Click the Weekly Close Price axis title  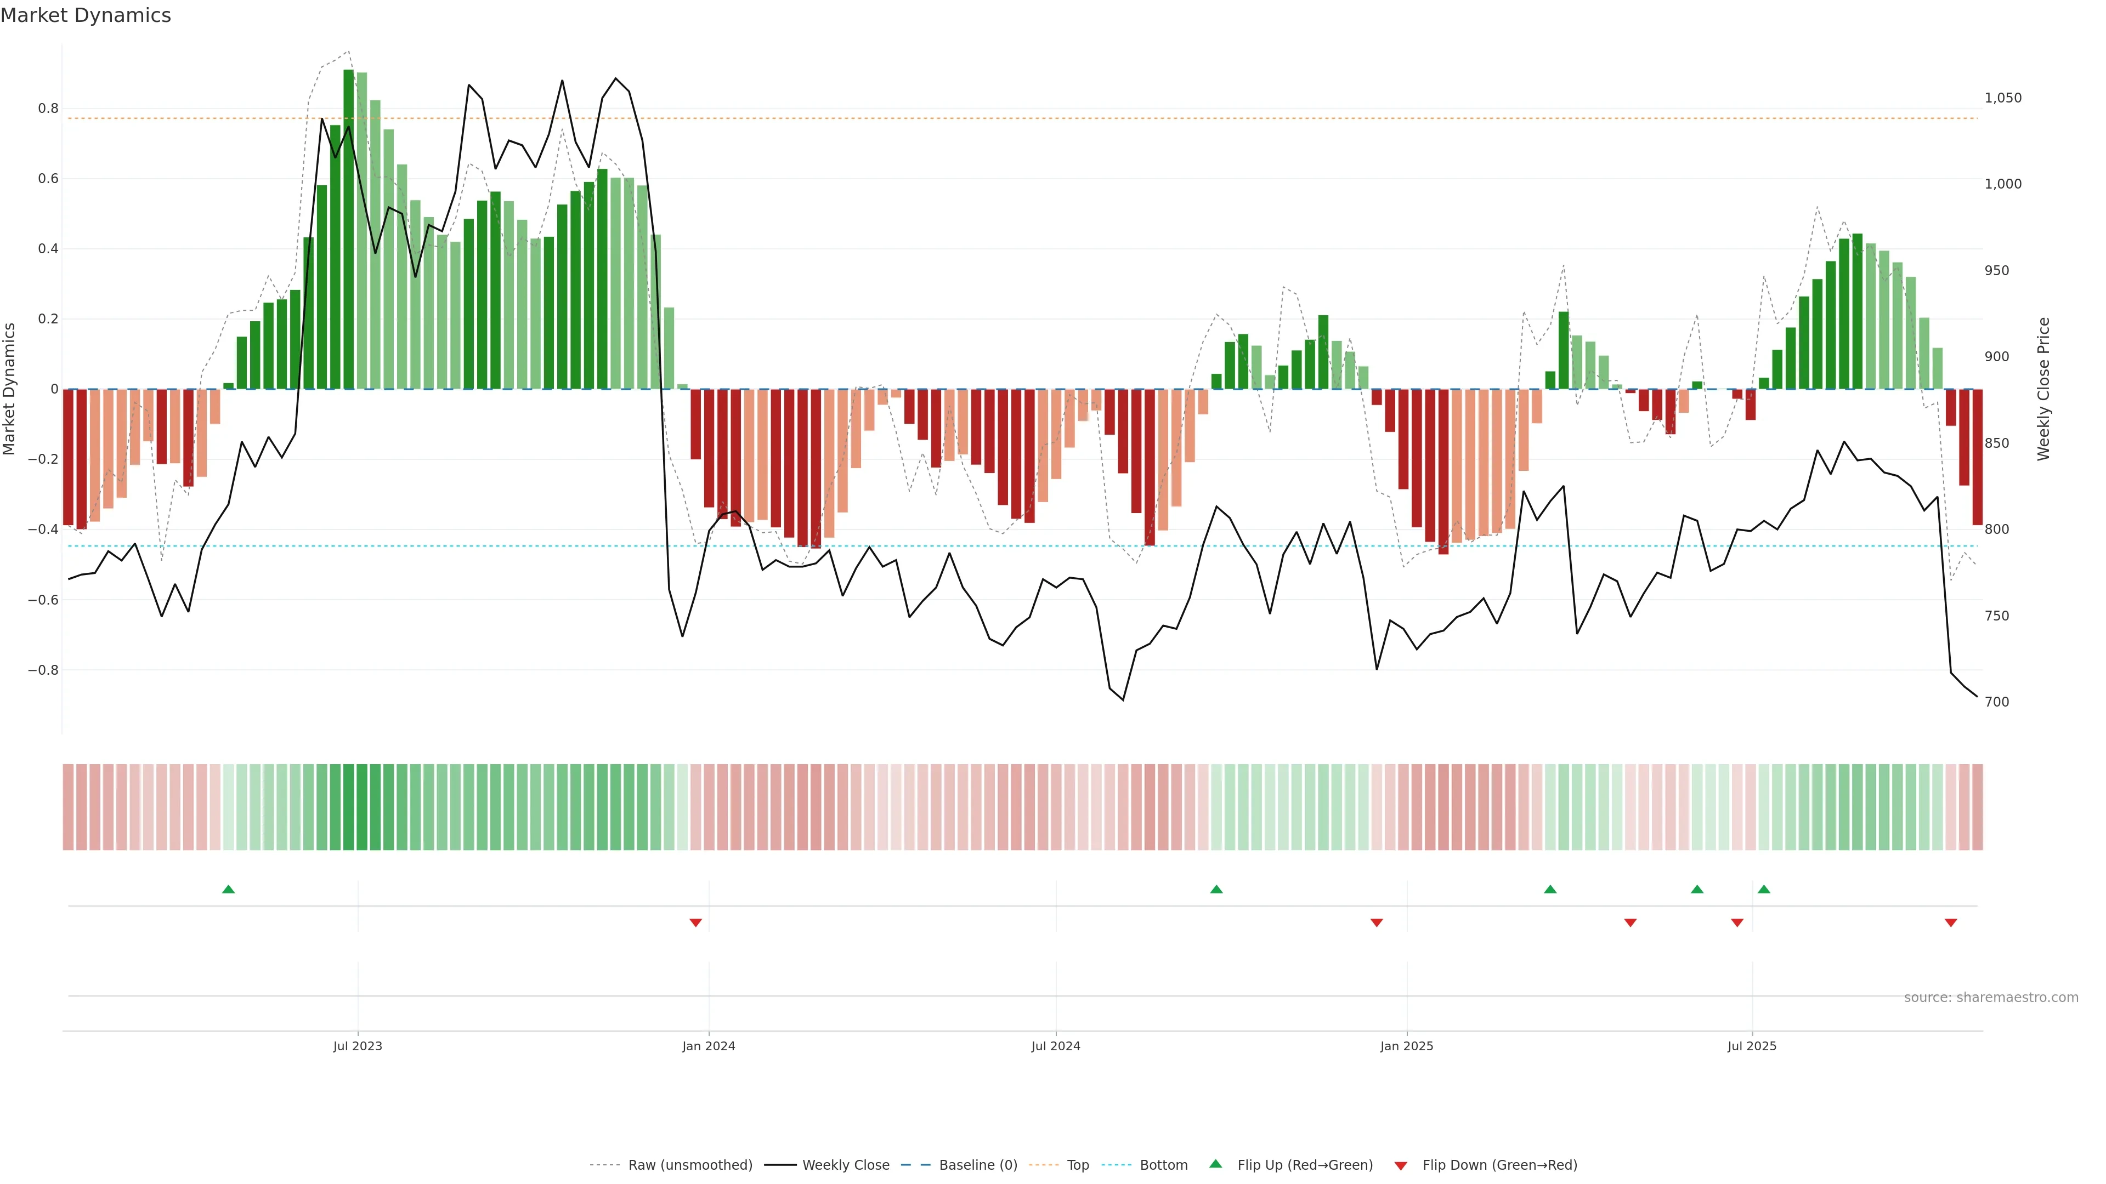click(x=2044, y=389)
